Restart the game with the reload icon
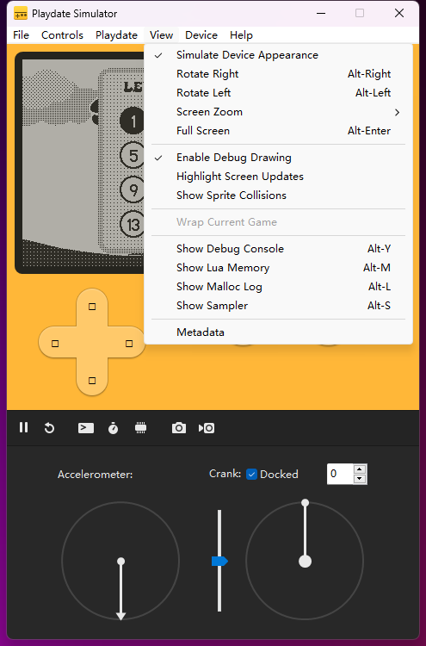 [49, 428]
